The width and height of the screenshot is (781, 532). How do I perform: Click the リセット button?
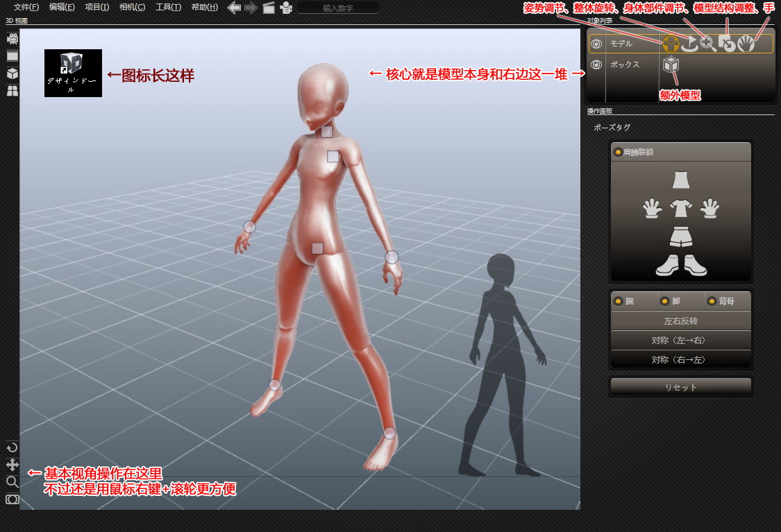coord(680,386)
